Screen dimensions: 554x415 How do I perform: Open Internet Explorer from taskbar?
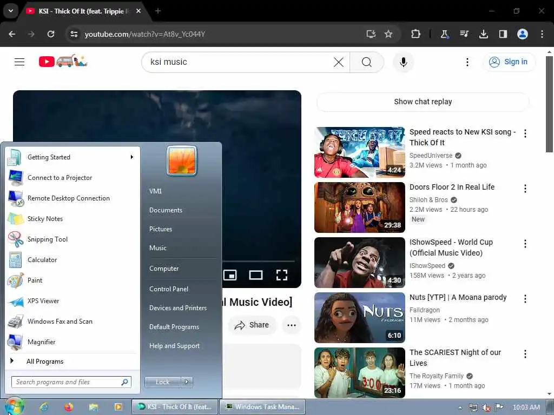44,407
